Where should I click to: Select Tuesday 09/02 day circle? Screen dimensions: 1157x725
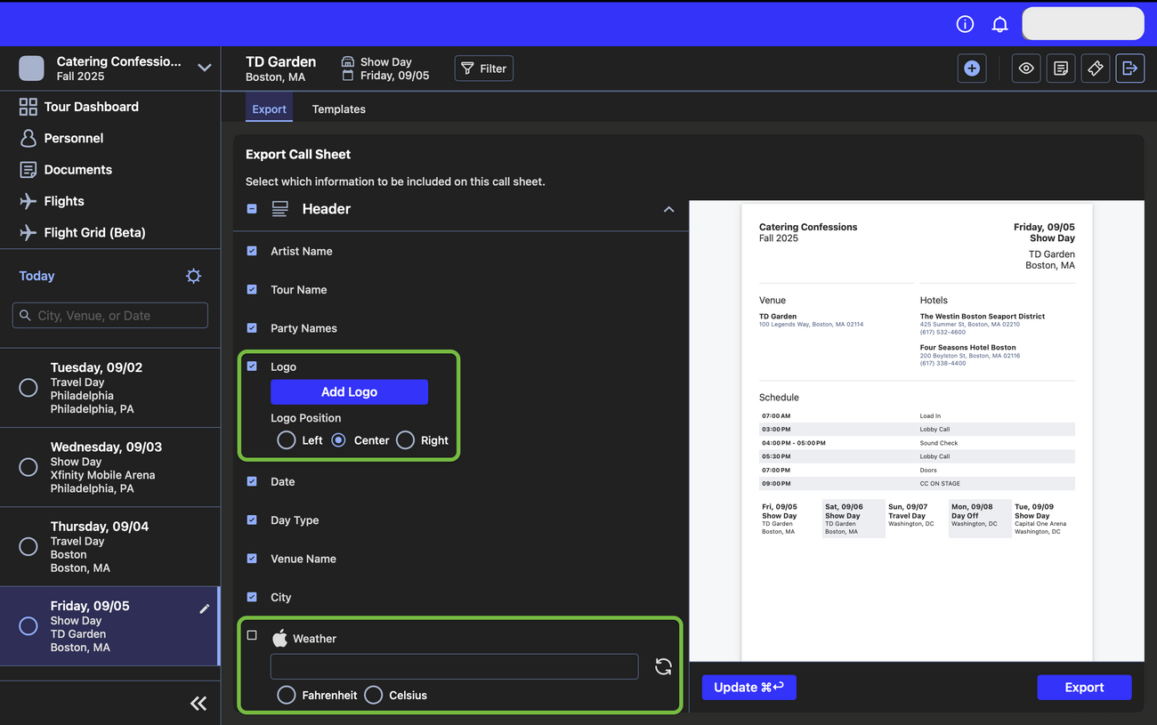click(x=28, y=388)
